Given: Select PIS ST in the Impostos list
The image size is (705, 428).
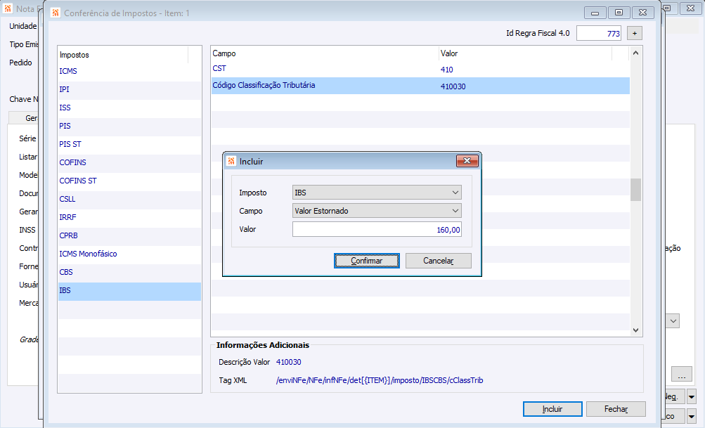Looking at the screenshot, I should (x=129, y=144).
